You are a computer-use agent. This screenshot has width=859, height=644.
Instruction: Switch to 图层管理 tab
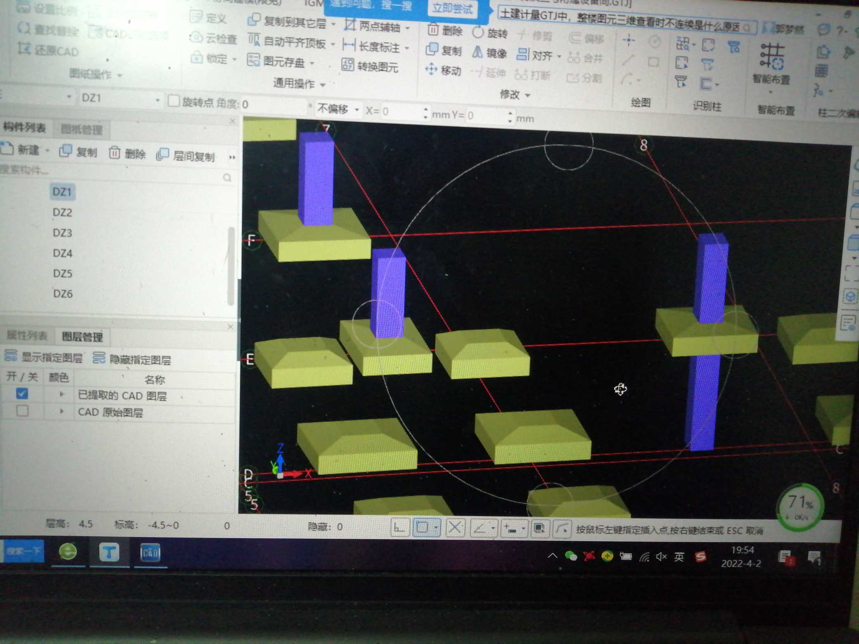[x=83, y=337]
